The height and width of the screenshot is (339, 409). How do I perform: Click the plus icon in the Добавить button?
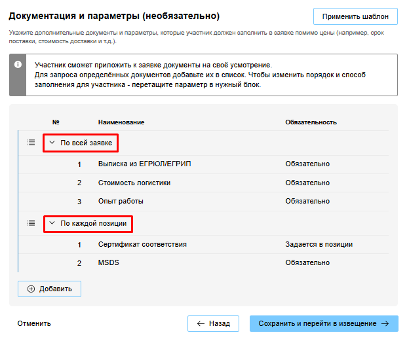[31, 289]
